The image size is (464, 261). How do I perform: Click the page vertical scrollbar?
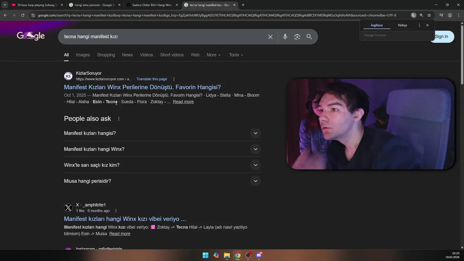click(462, 54)
